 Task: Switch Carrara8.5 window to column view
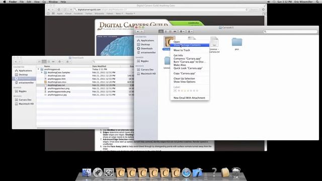coord(170,31)
